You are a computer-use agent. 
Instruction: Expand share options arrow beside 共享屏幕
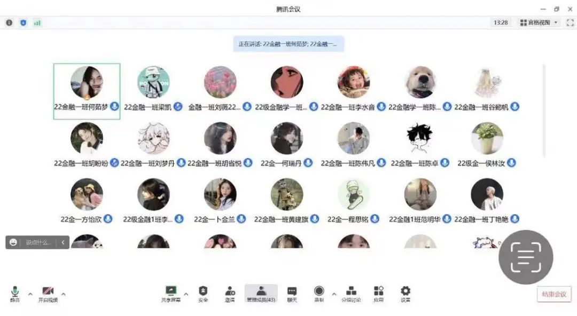click(186, 294)
